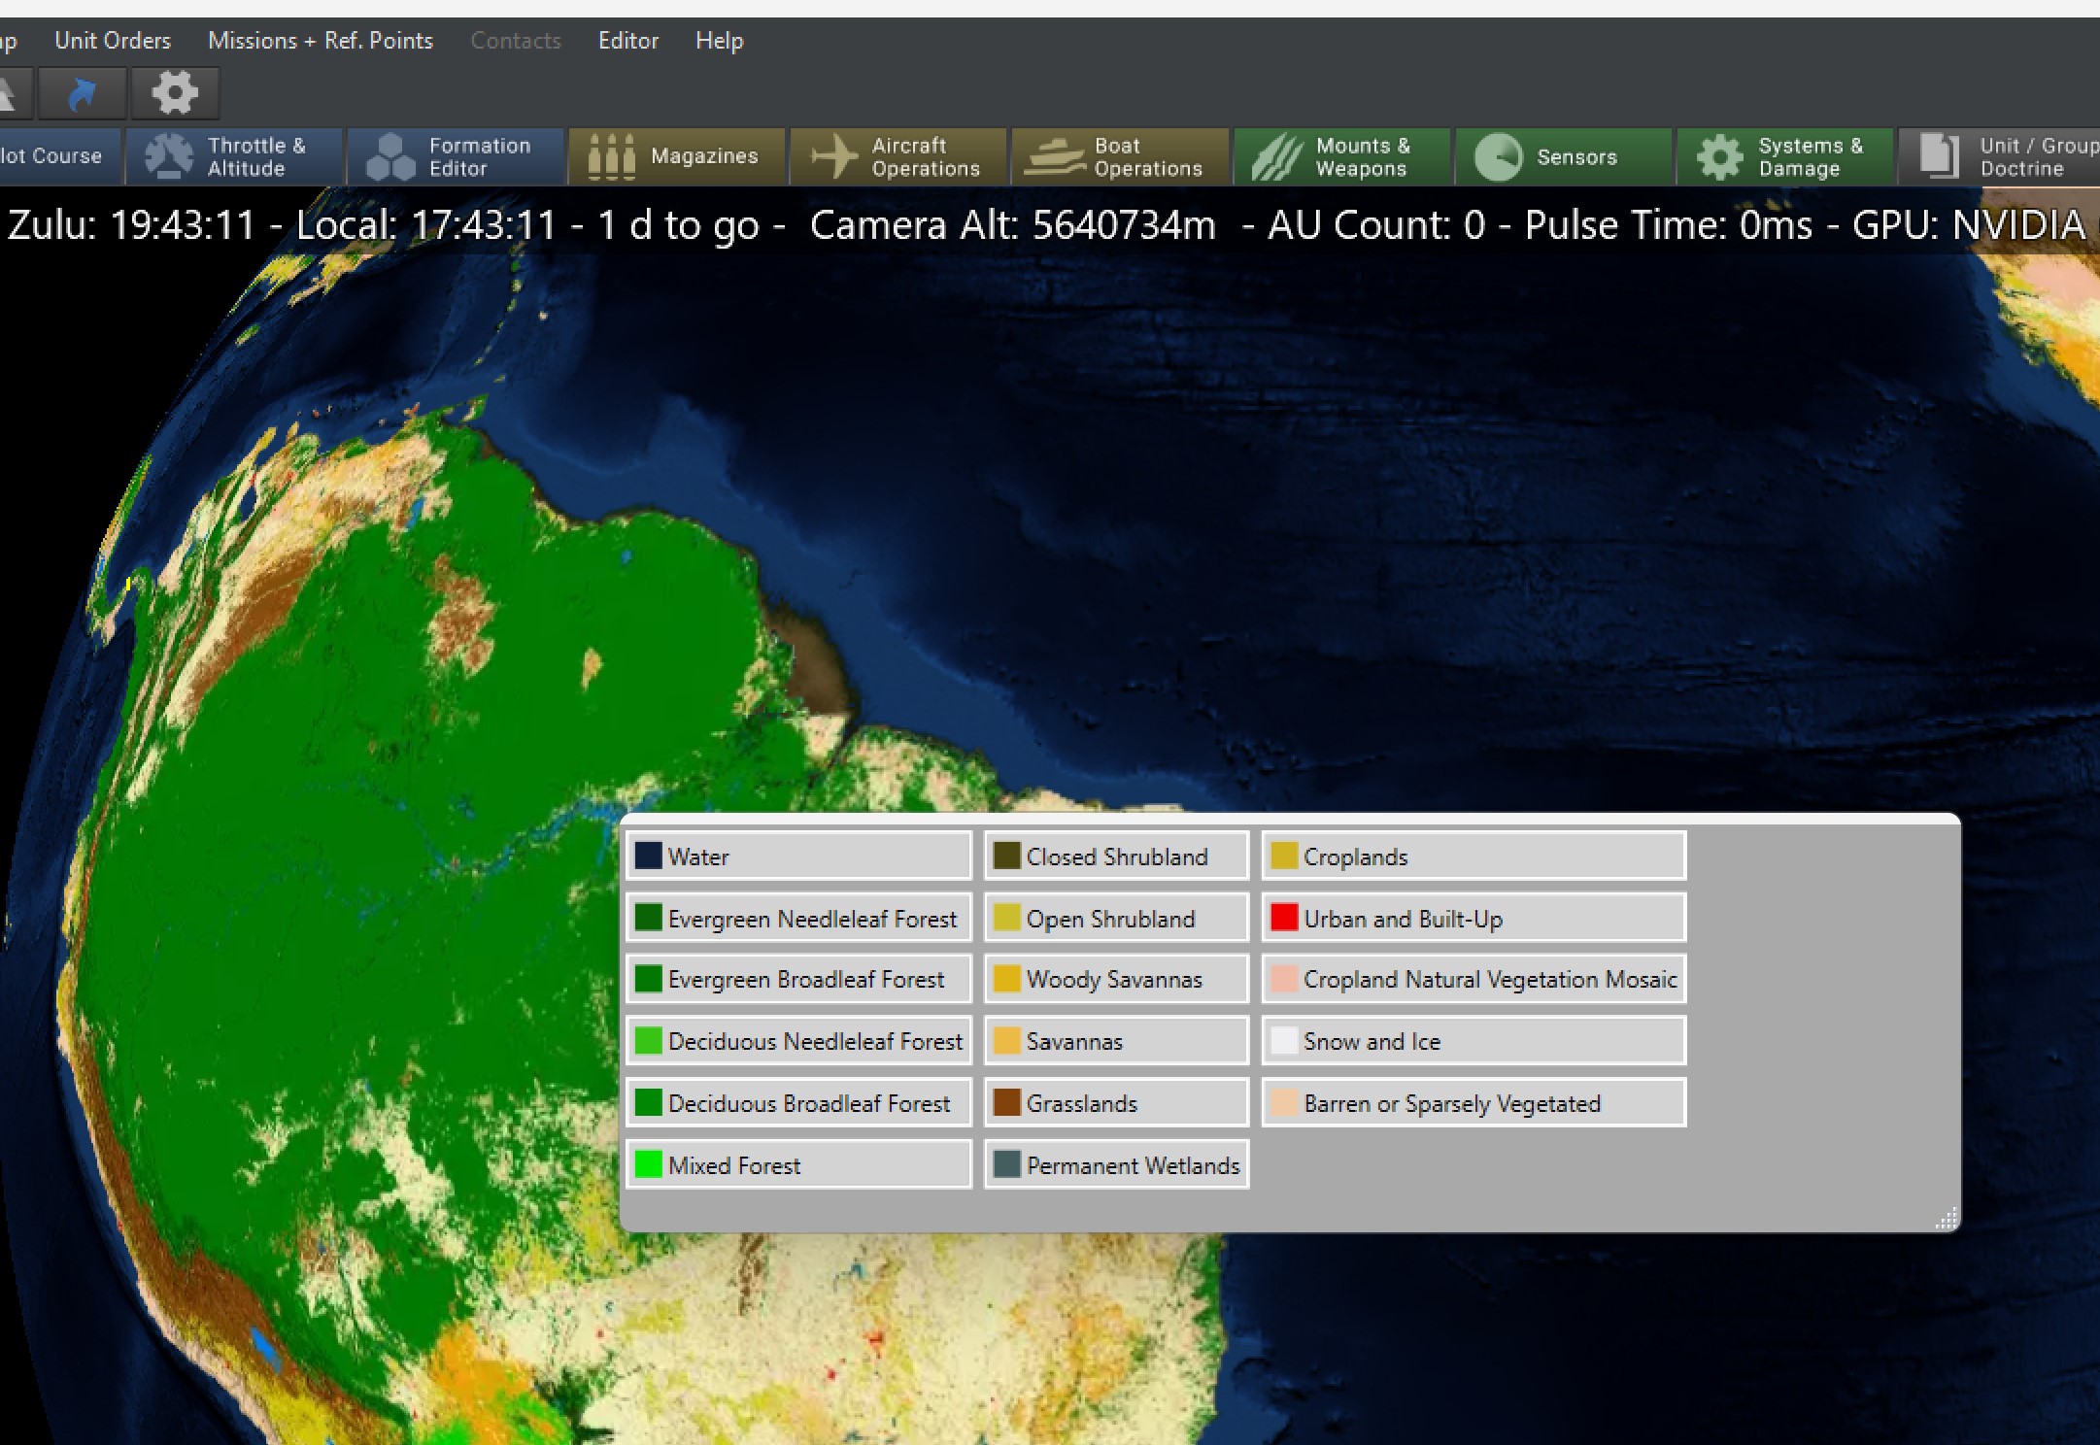The image size is (2100, 1445).
Task: Open the Magazines window
Action: coord(677,156)
